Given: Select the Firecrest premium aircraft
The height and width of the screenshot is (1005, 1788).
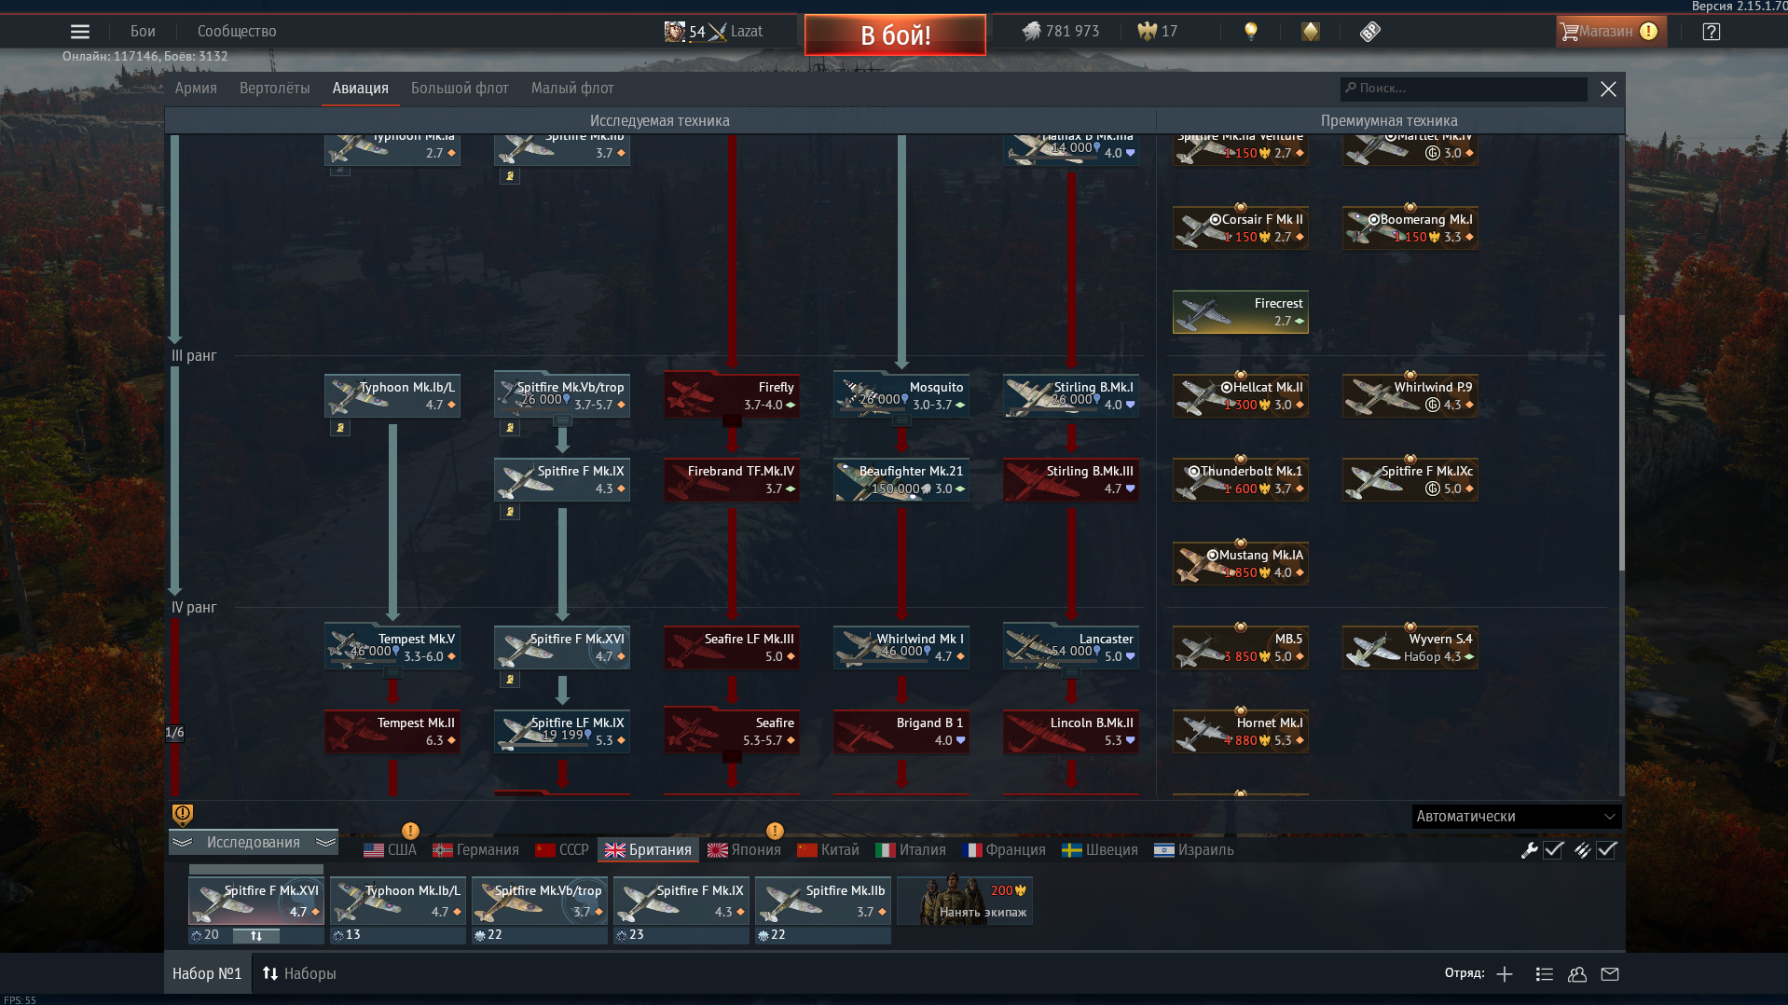Looking at the screenshot, I should (1240, 312).
